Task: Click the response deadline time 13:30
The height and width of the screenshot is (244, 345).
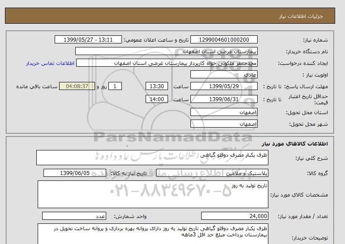Action: point(157,86)
